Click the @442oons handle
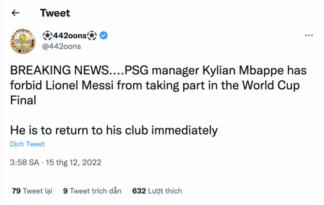Viewport: 324px width, 205px height. click(x=62, y=46)
